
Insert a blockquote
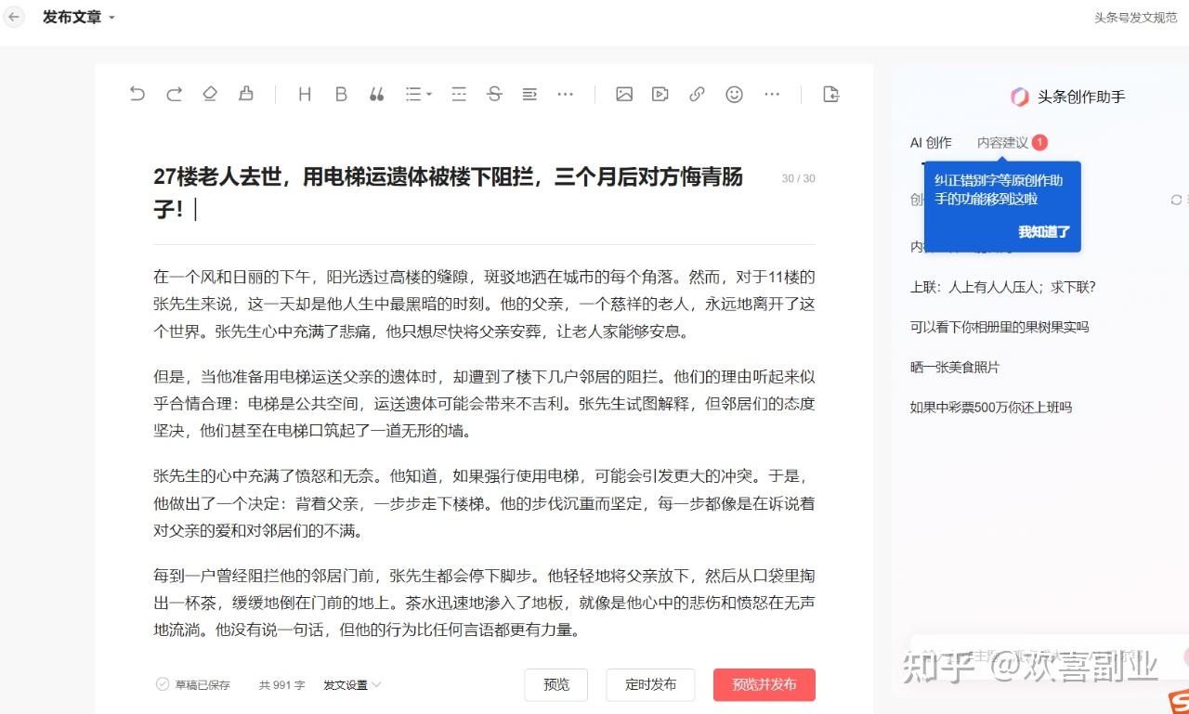(376, 94)
